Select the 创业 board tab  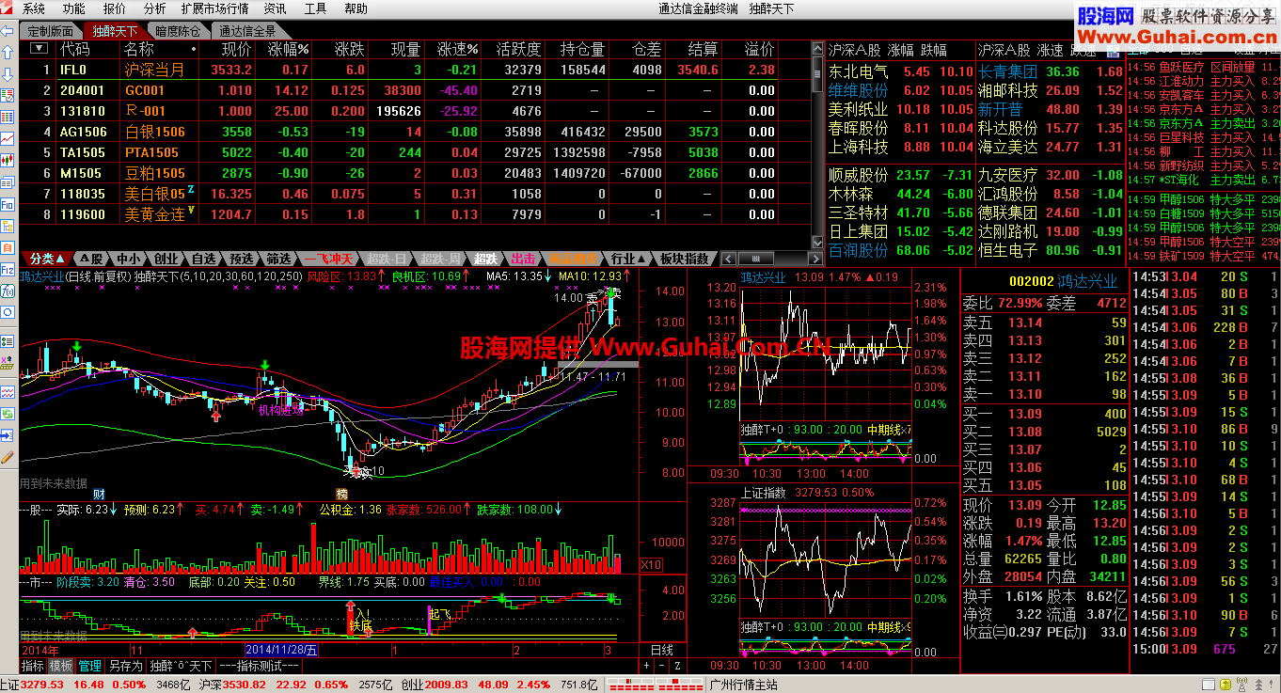(x=166, y=259)
